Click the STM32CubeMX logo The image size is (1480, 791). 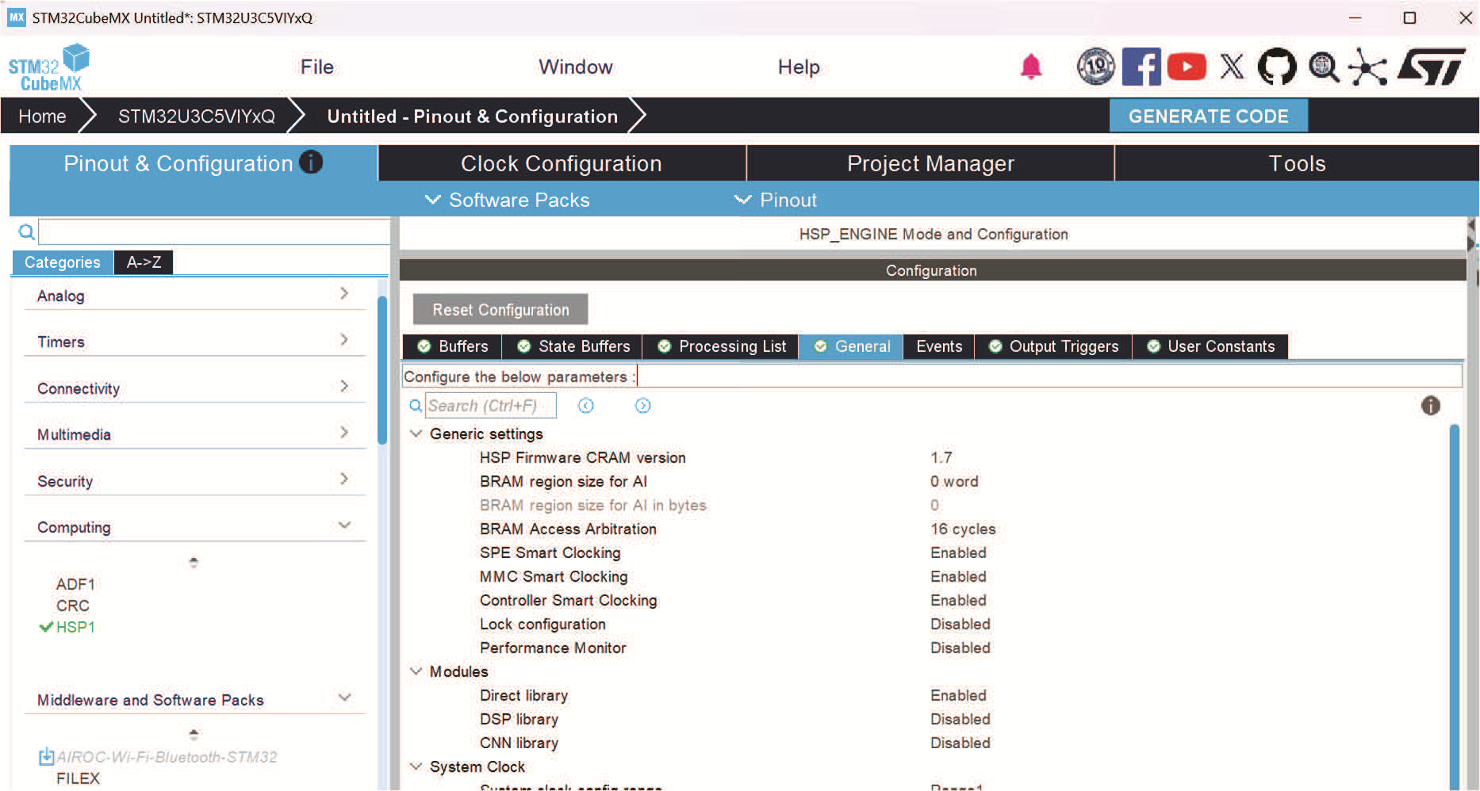click(48, 67)
